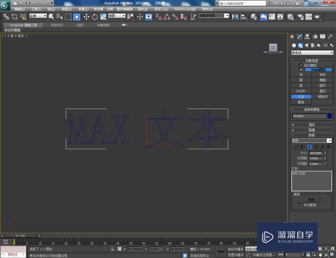Open the 渲染(R) menu

coord(142,9)
